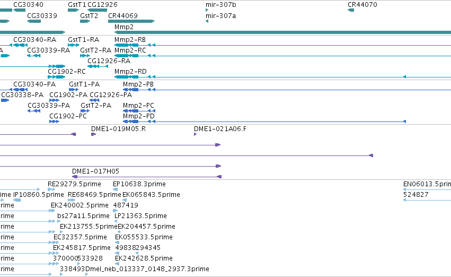451x277 pixels.
Task: Click the Mmp2-RC transcript label
Action: (130, 50)
